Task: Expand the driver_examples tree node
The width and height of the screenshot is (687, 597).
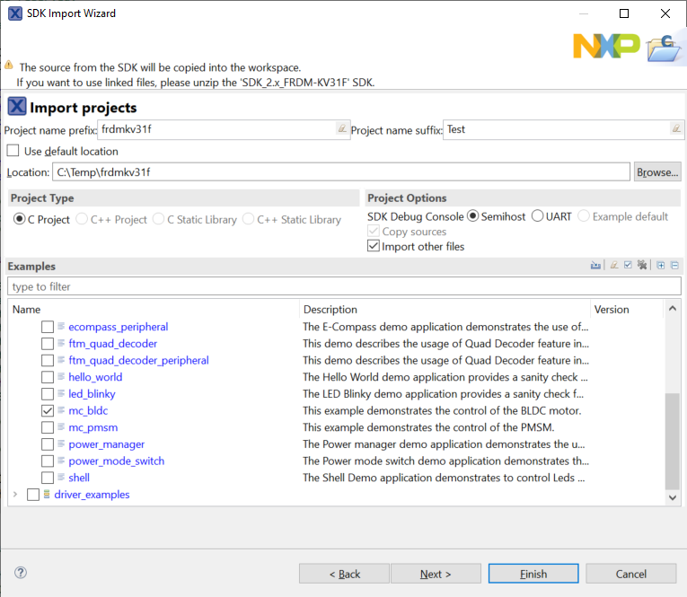Action: click(x=15, y=495)
